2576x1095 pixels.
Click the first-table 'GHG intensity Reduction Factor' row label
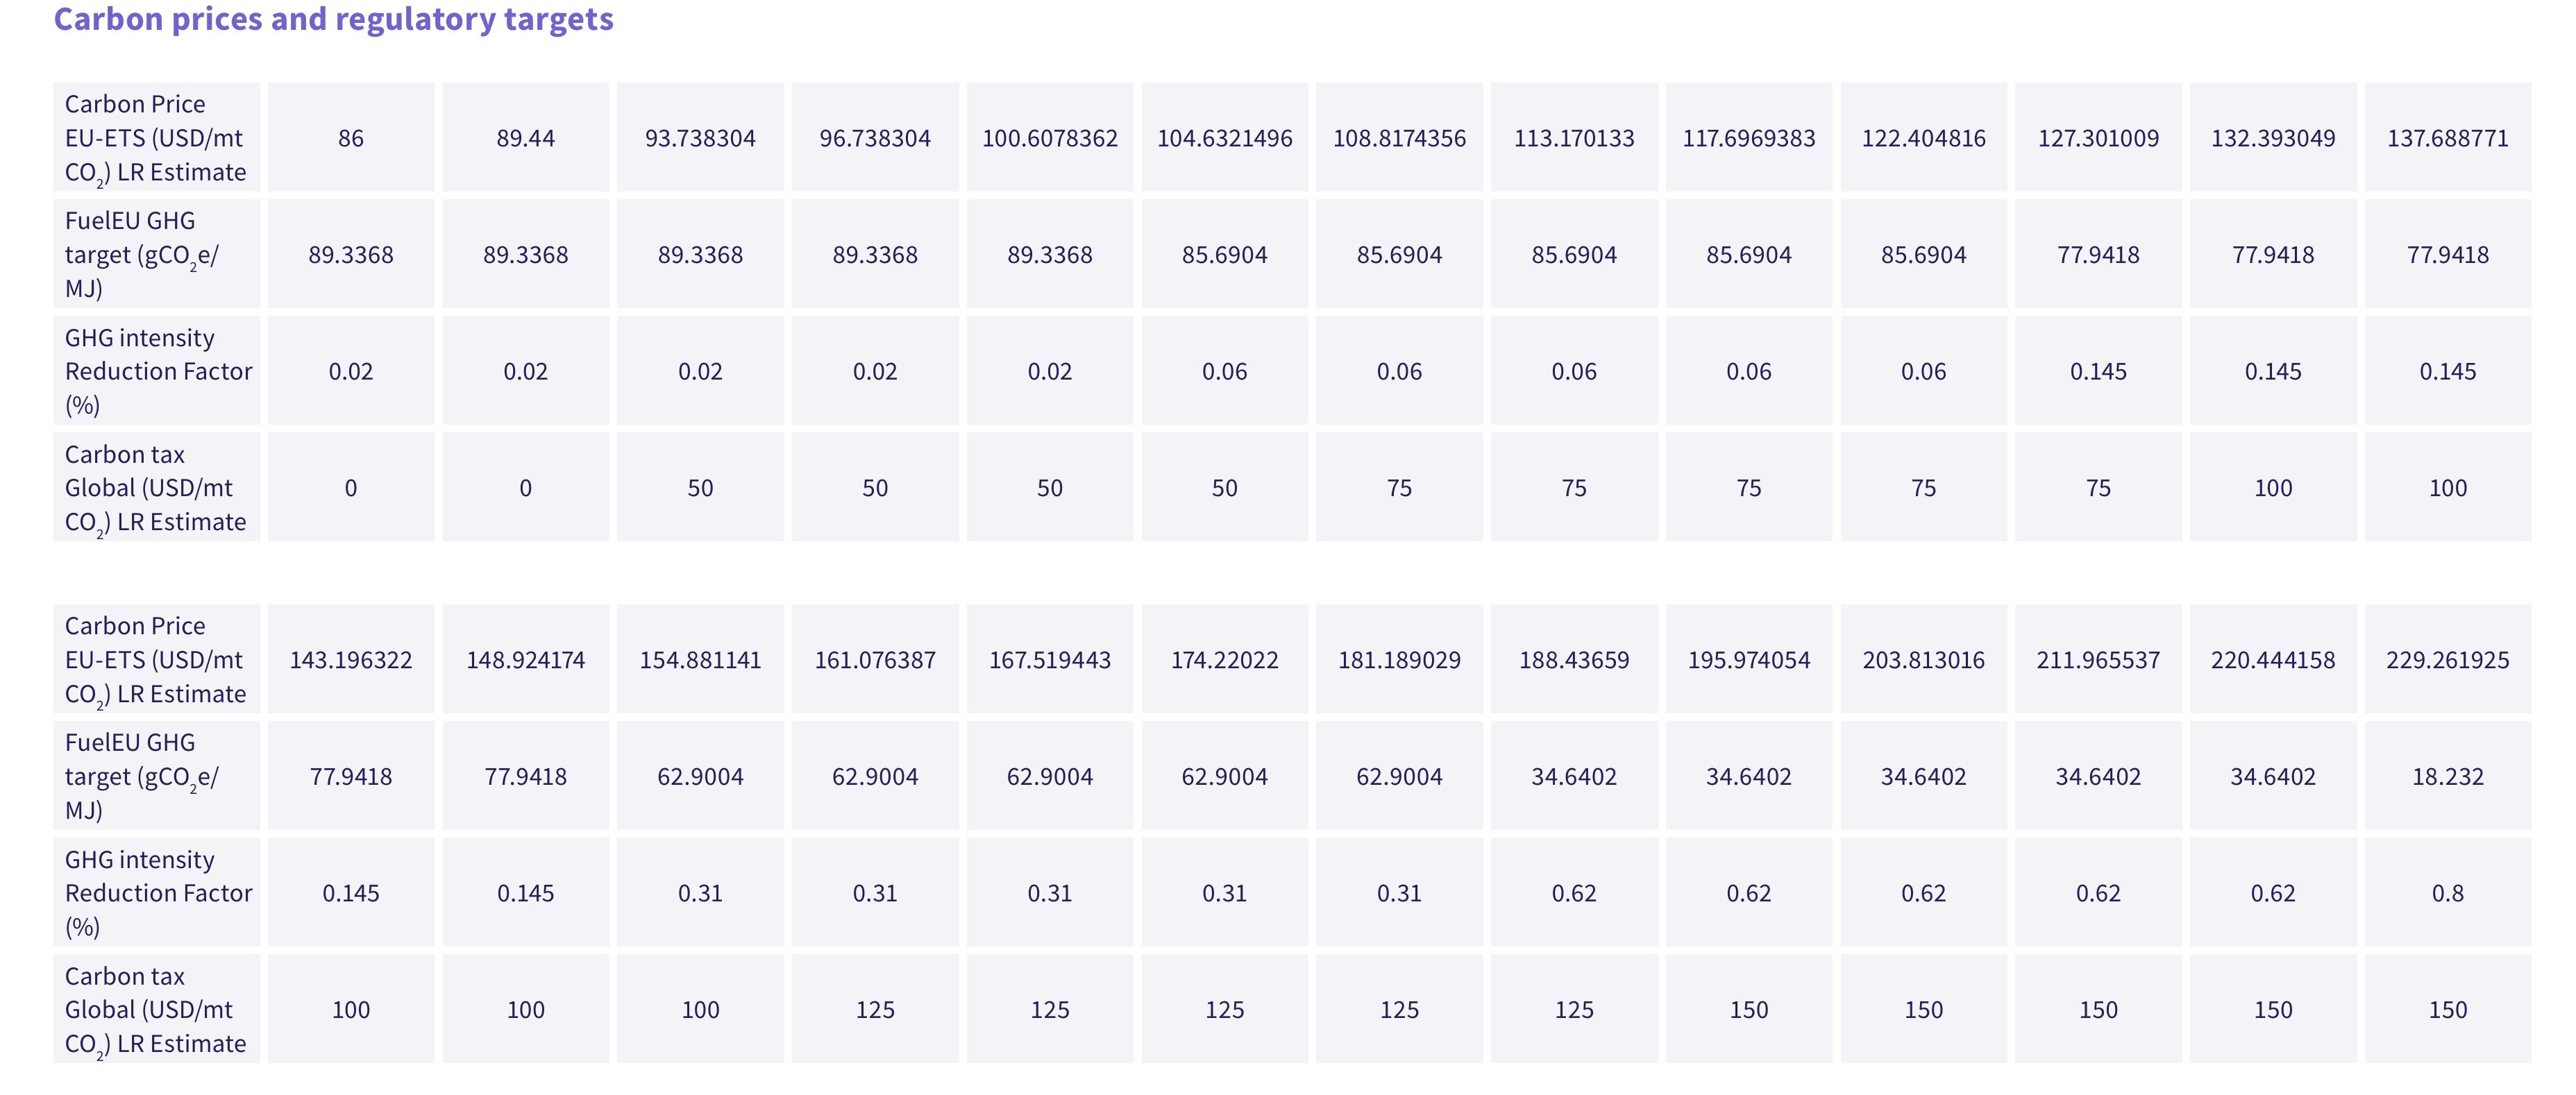coord(157,371)
